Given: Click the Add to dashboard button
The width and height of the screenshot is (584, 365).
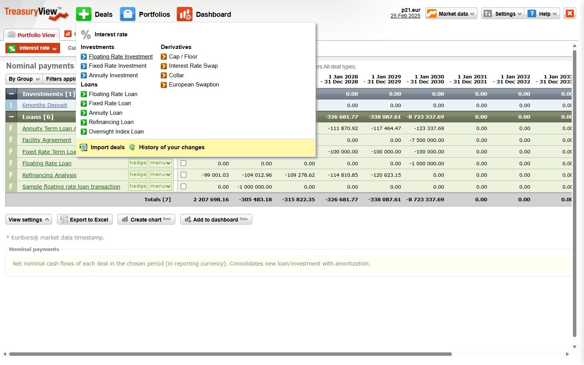Looking at the screenshot, I should tap(216, 219).
